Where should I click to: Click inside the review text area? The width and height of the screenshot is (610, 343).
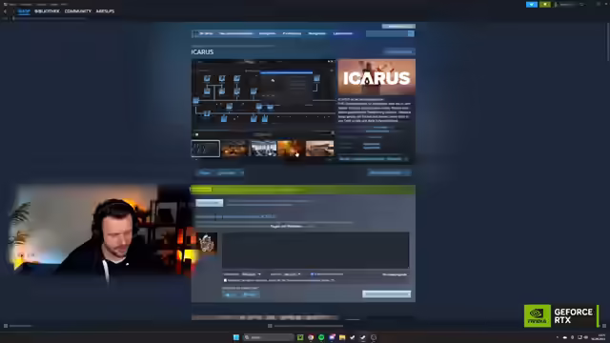(315, 250)
